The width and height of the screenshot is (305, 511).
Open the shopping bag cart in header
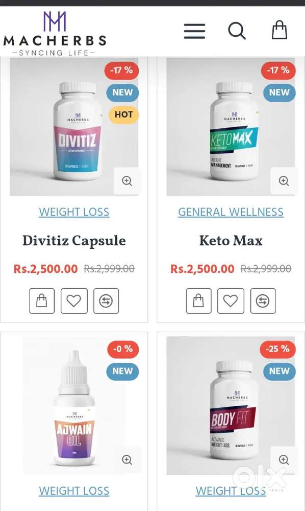click(x=279, y=30)
